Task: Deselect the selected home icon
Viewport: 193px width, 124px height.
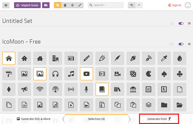Action: 9,58
